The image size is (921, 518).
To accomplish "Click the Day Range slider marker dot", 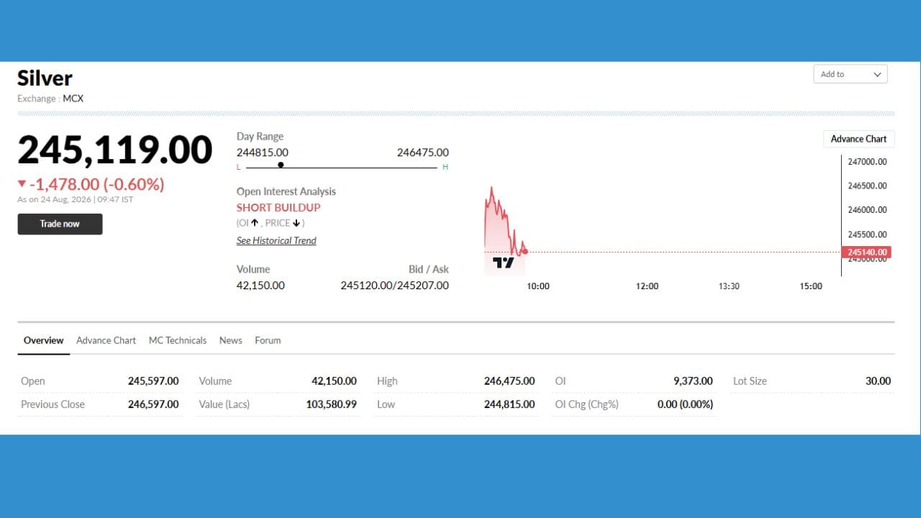I will [281, 165].
